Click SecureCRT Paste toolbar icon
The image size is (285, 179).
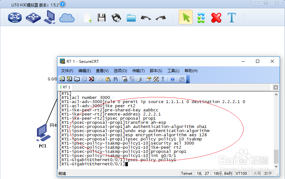(108, 79)
